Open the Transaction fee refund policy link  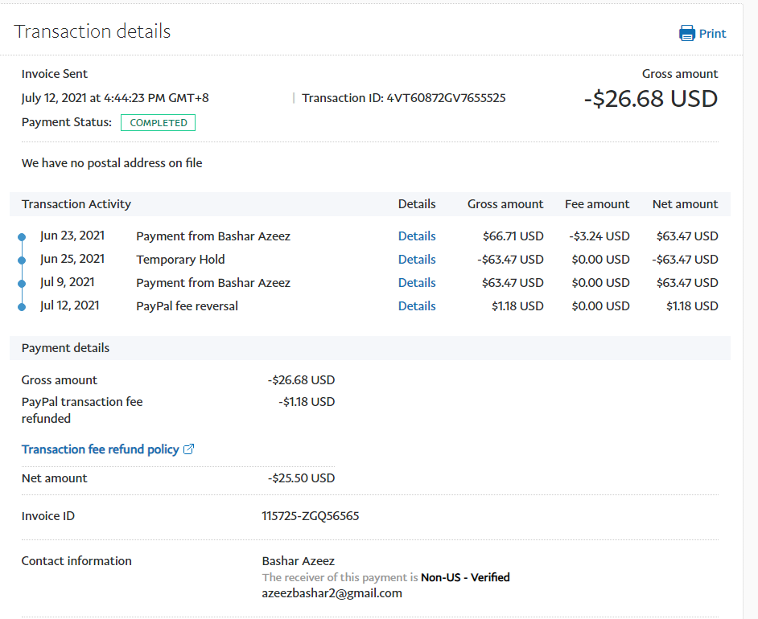pyautogui.click(x=100, y=449)
